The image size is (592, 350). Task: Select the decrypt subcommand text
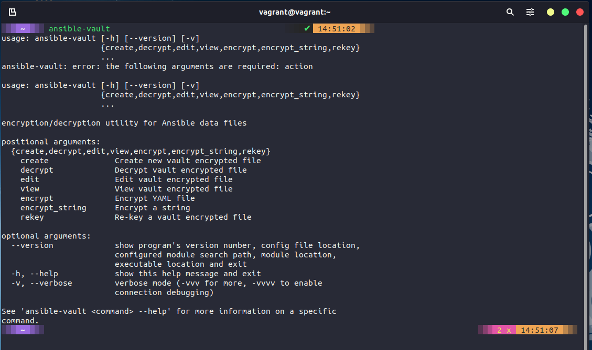pos(37,170)
